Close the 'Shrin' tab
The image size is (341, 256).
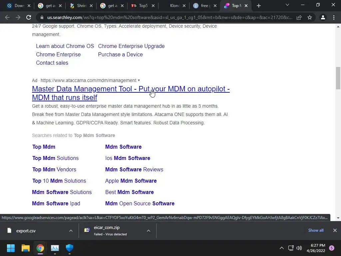tap(91, 6)
